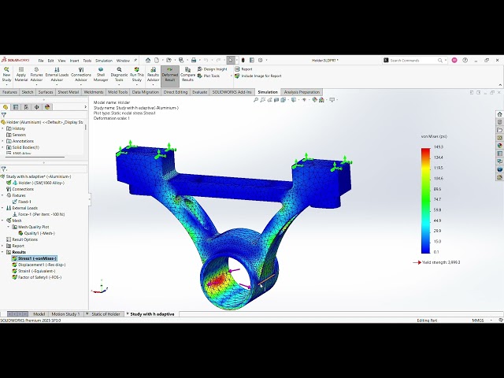Collapse the Mesh node
504x378 pixels.
tap(3, 220)
